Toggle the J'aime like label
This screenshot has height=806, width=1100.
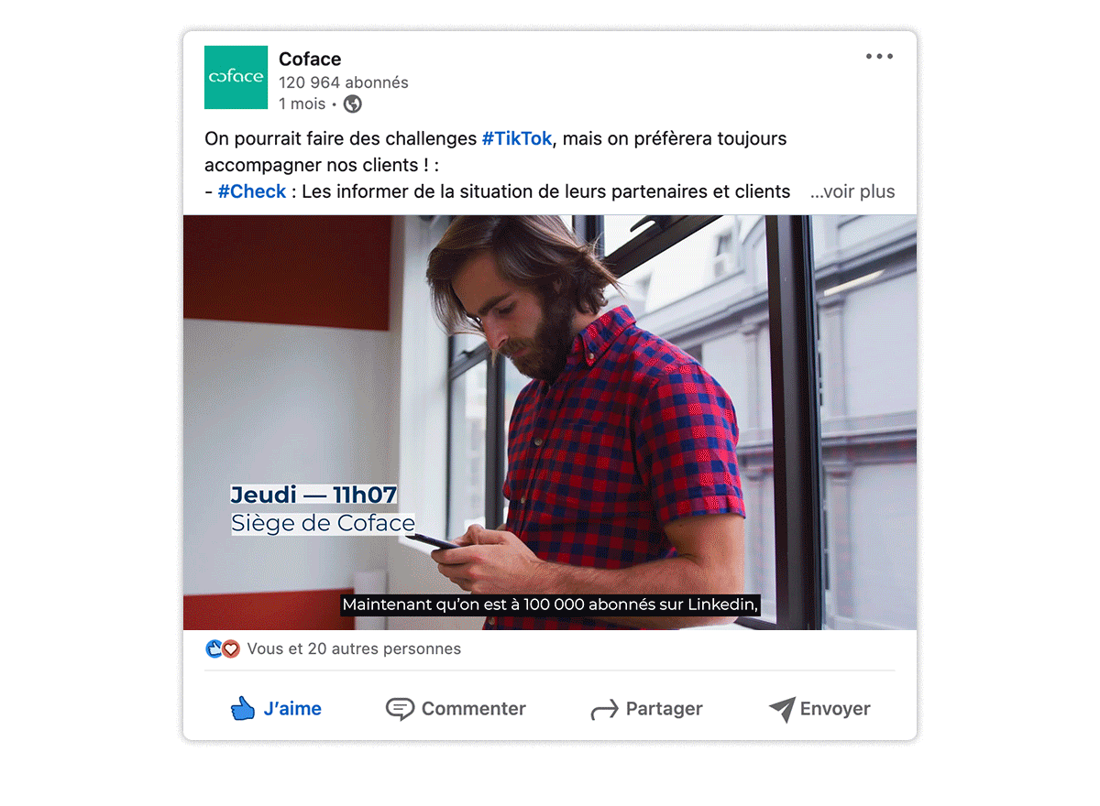[292, 709]
